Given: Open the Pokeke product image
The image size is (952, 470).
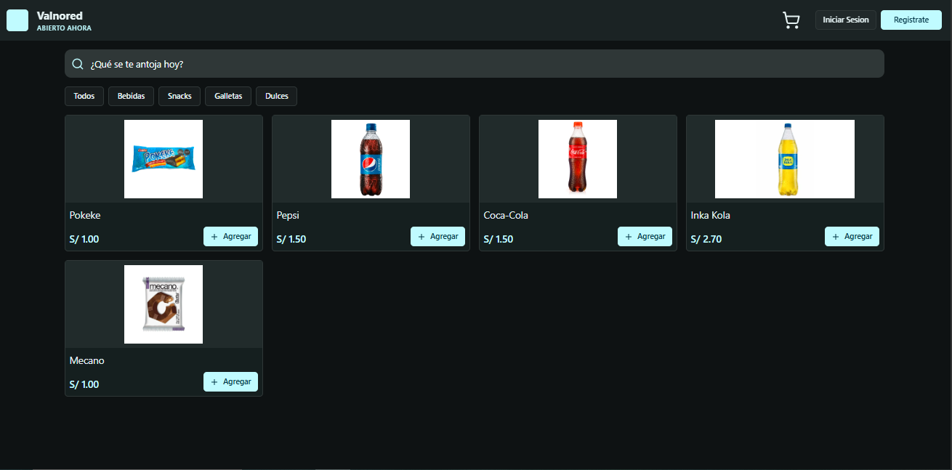Looking at the screenshot, I should coord(164,159).
